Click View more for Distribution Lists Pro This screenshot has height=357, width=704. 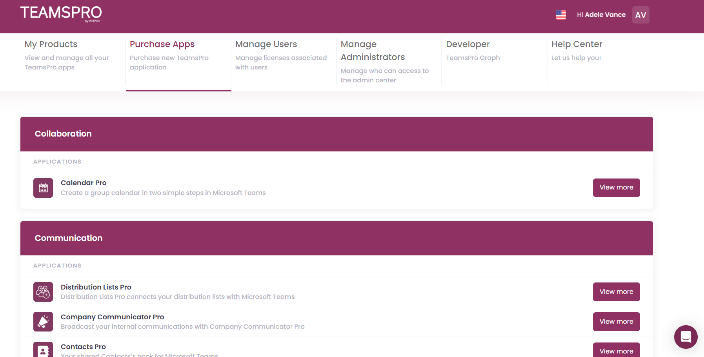pyautogui.click(x=616, y=292)
